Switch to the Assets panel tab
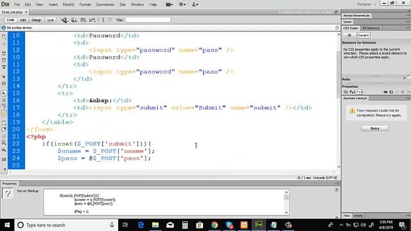The height and width of the screenshot is (231, 411). pyautogui.click(x=358, y=216)
